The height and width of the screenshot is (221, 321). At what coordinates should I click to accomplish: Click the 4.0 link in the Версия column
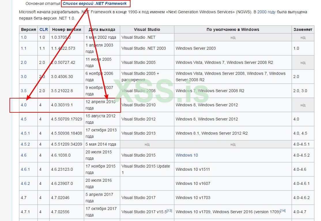pos(24,105)
